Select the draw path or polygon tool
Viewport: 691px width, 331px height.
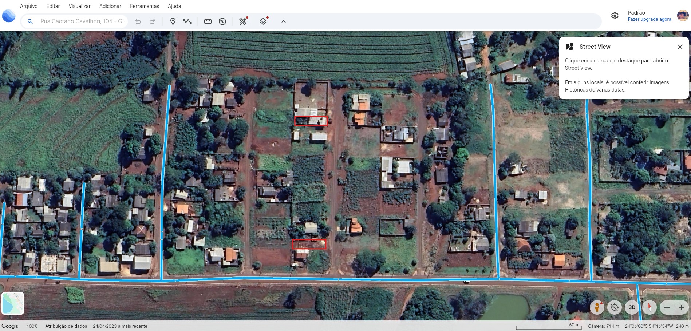pos(187,21)
